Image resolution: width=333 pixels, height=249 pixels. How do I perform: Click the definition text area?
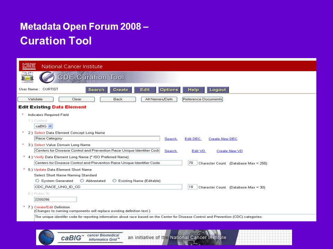click(175, 218)
